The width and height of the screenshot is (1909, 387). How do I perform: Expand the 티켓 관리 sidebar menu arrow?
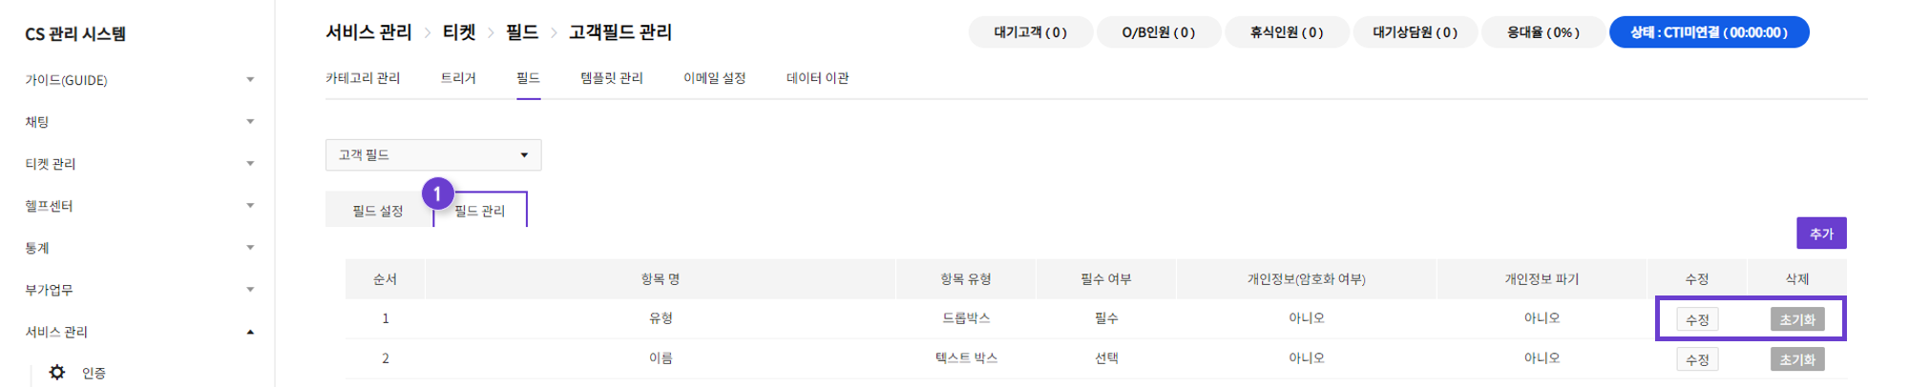pyautogui.click(x=250, y=164)
